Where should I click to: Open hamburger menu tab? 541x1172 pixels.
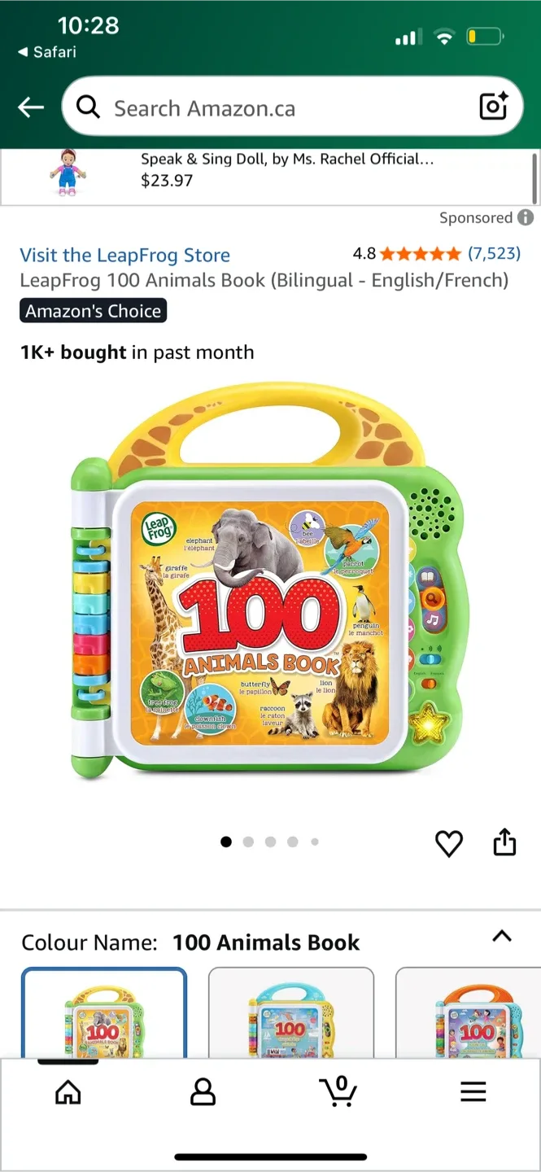pyautogui.click(x=473, y=1092)
